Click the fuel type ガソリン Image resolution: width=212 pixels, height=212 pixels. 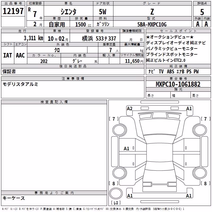tap(103, 24)
